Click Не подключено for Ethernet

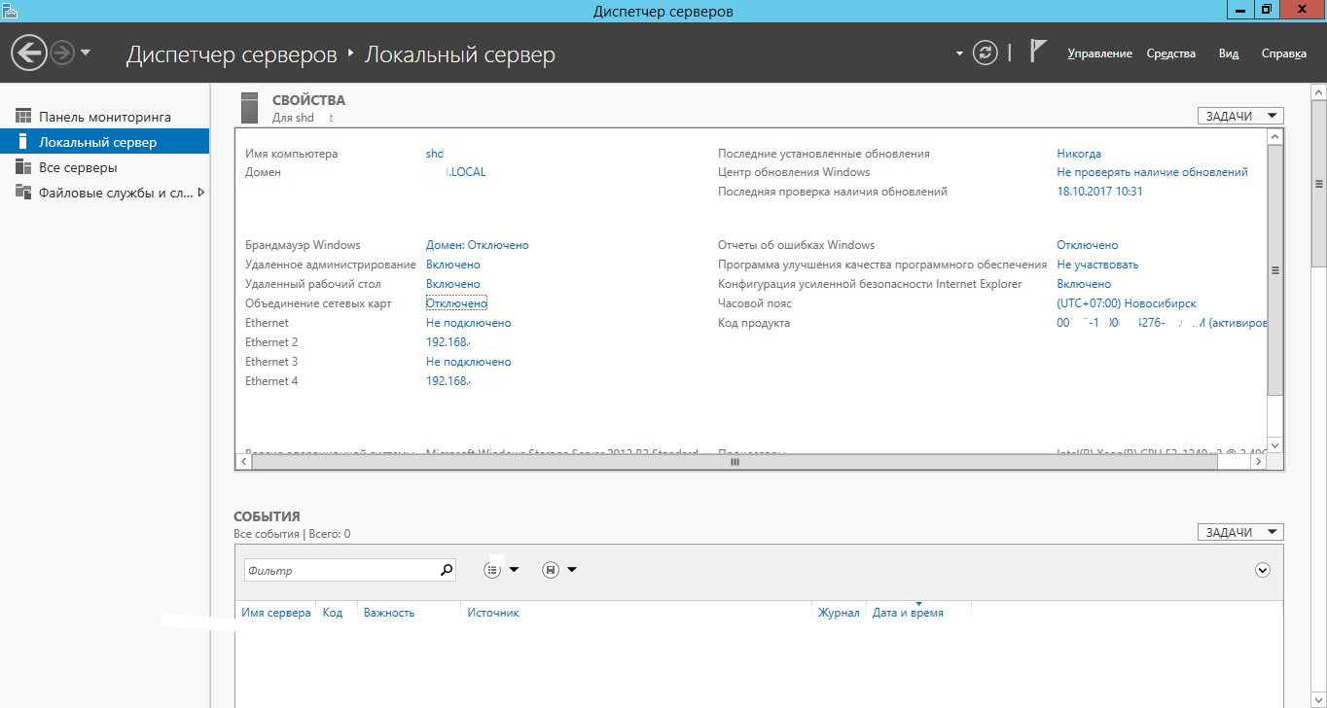(x=469, y=323)
